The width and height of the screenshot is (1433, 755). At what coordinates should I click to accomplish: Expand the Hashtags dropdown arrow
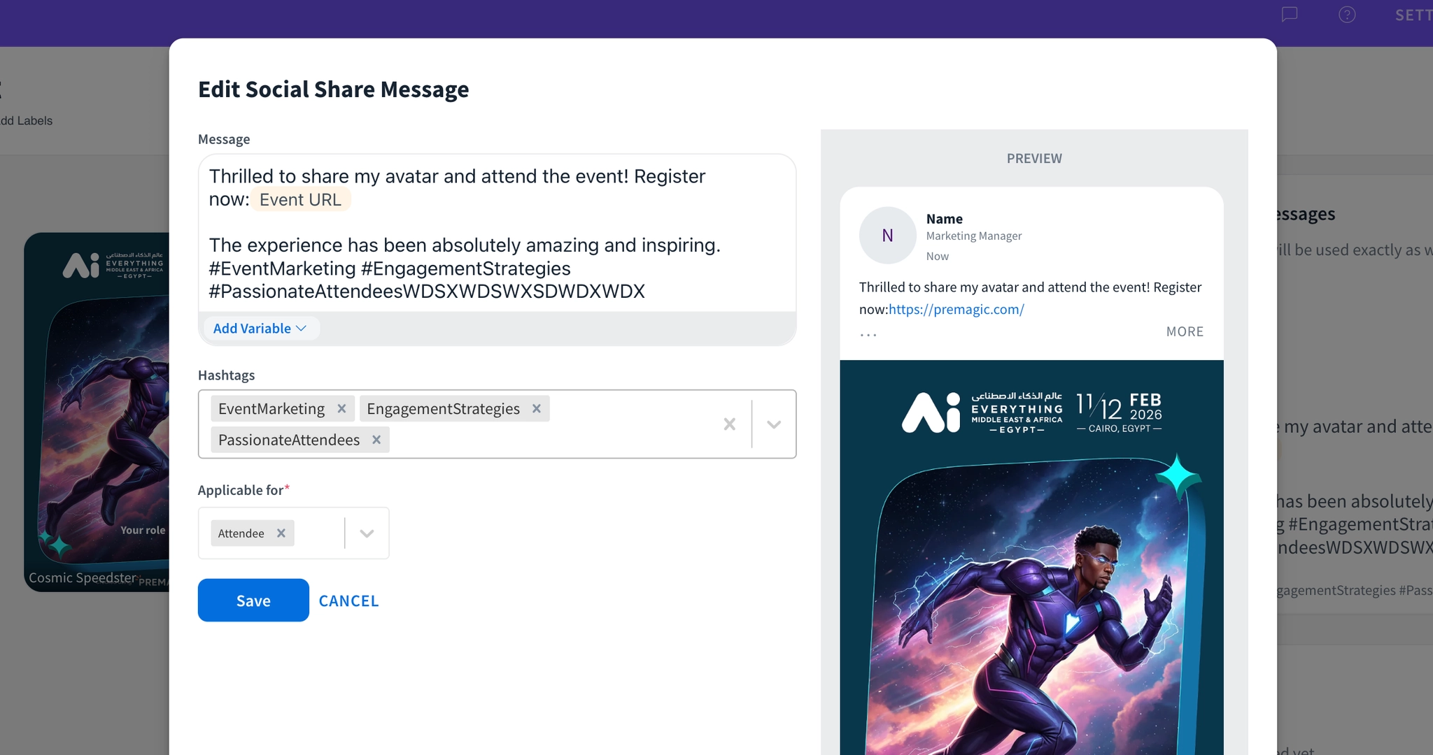774,424
